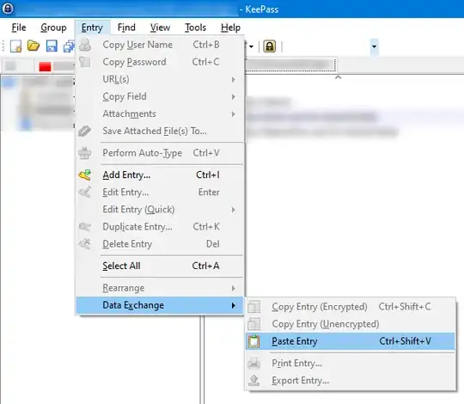Click the Print Entry printer icon
The width and height of the screenshot is (464, 404).
click(253, 363)
